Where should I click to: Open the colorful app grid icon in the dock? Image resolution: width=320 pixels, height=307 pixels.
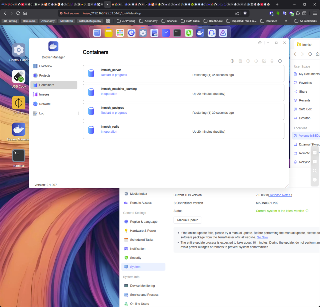[x=120, y=33]
